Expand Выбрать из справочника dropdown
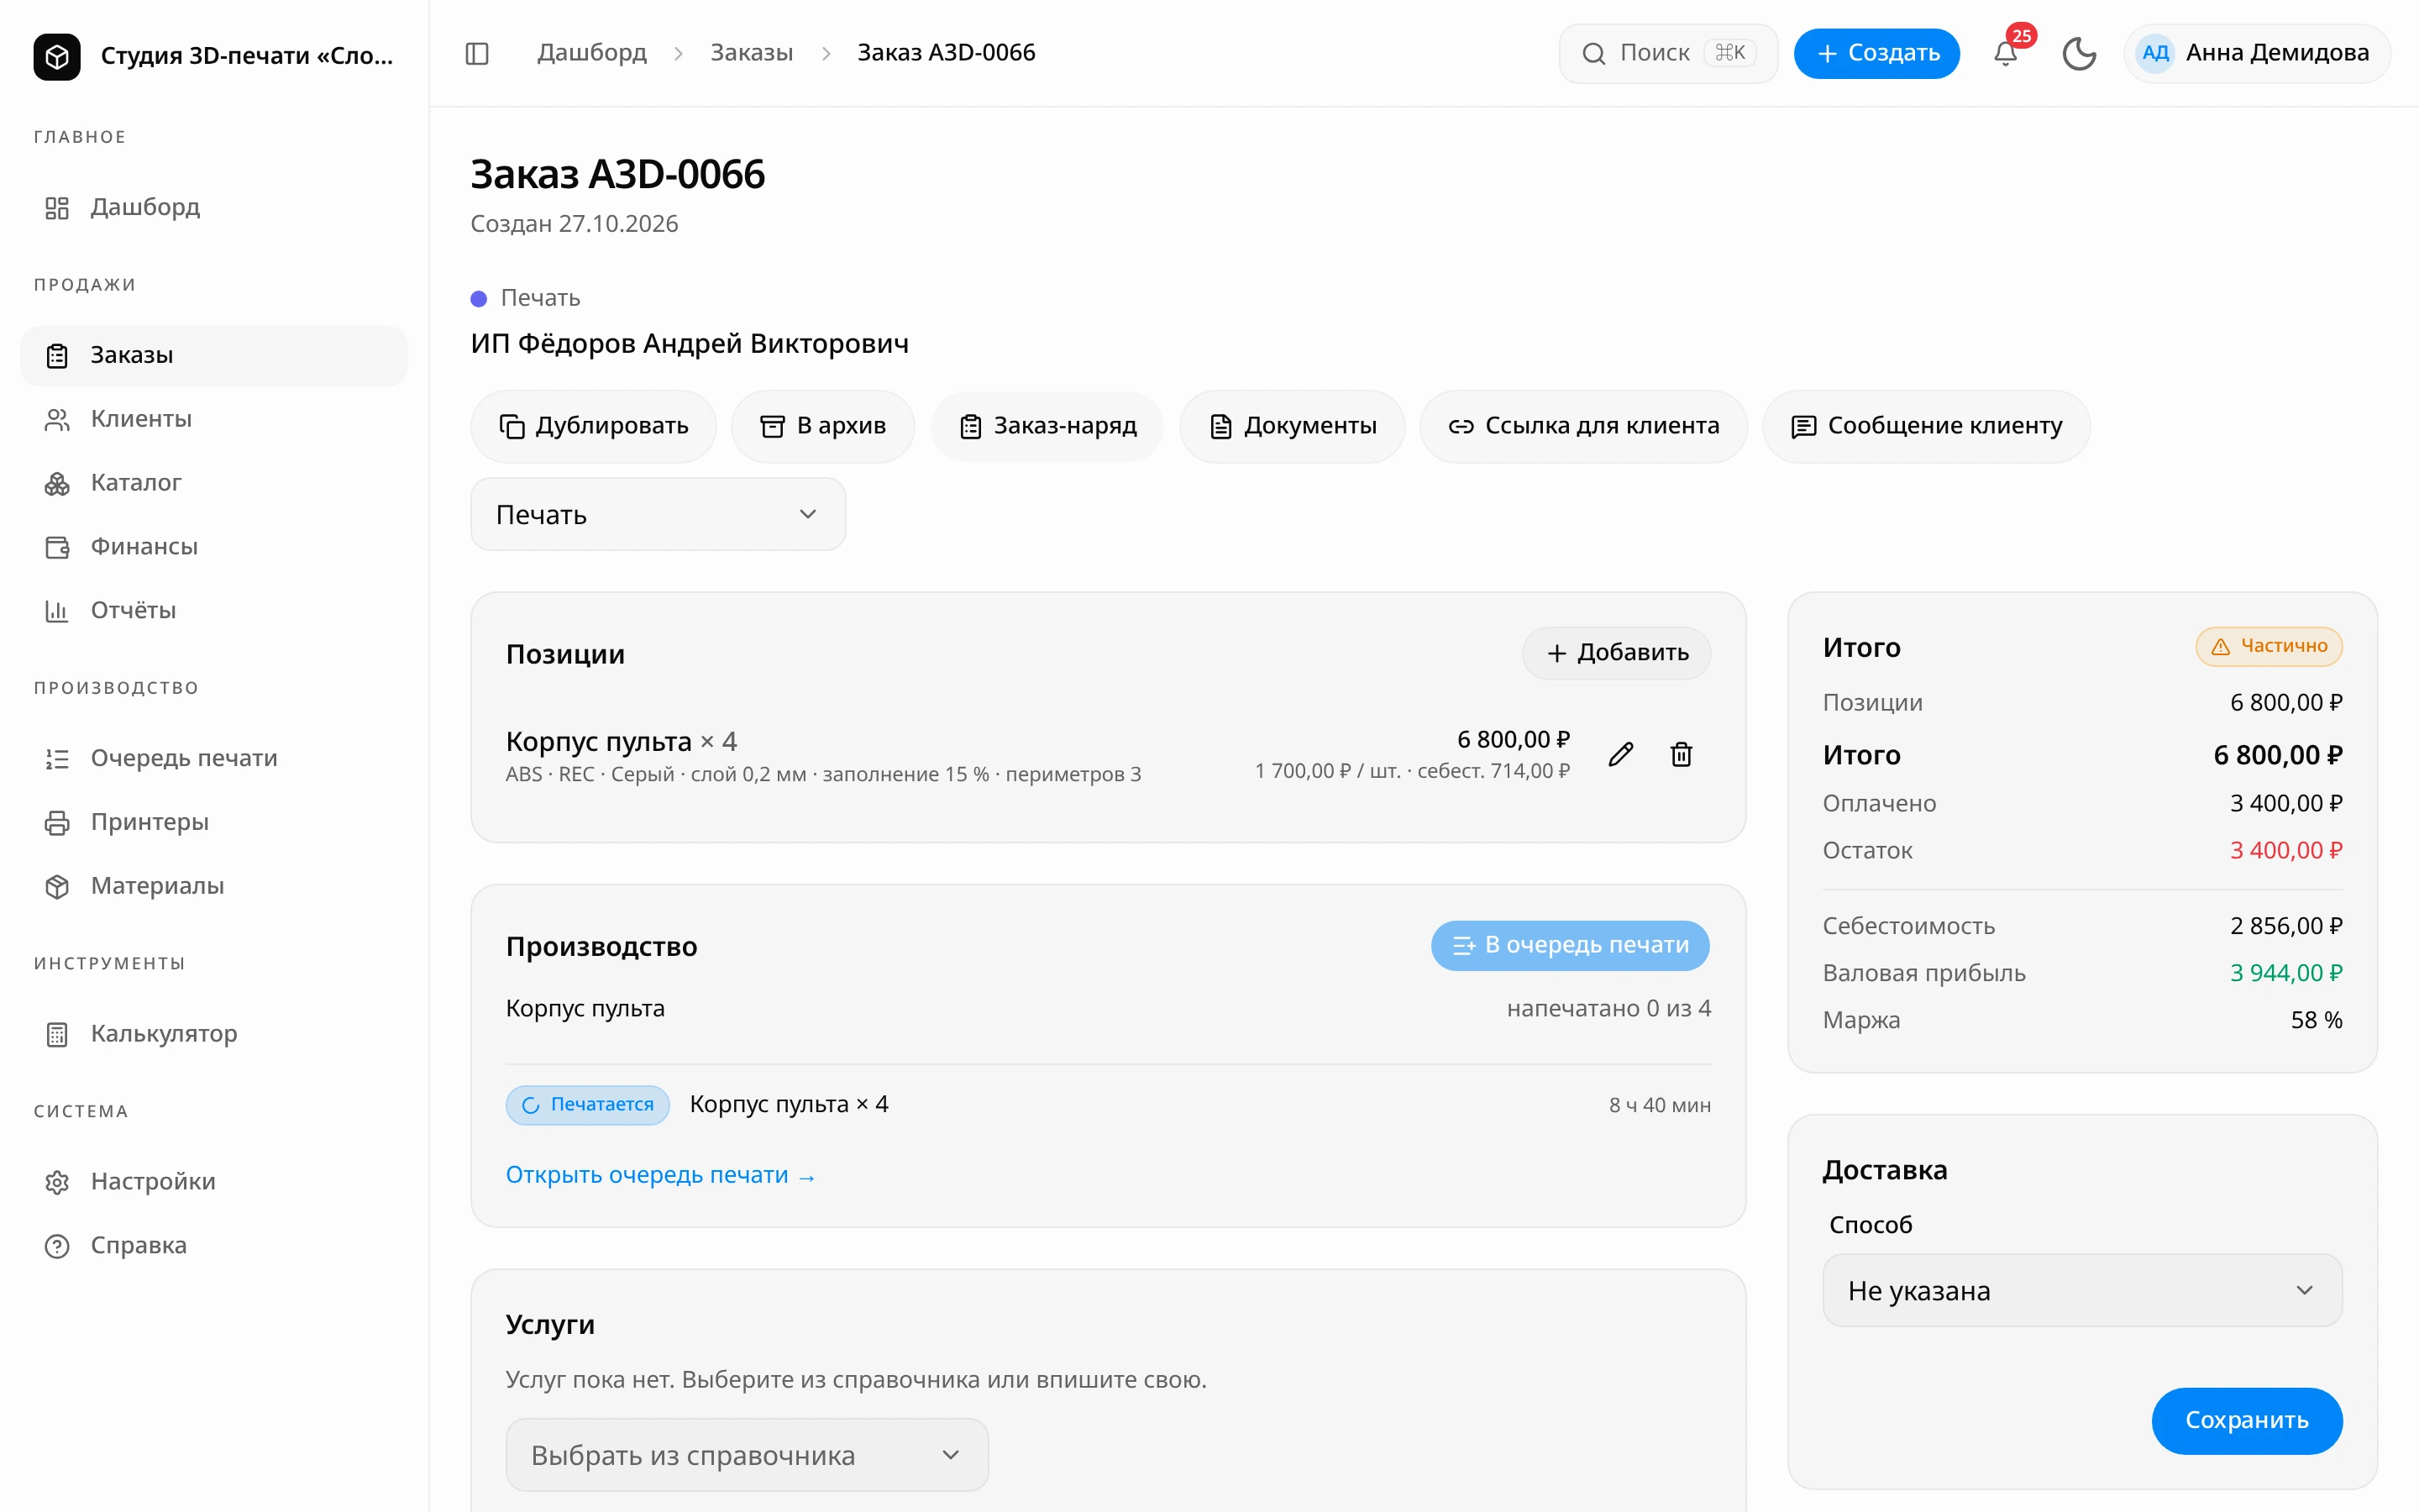 click(x=747, y=1455)
